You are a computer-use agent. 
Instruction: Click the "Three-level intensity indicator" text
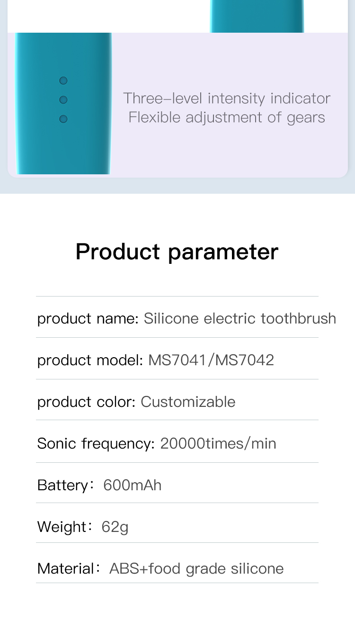coord(227,99)
